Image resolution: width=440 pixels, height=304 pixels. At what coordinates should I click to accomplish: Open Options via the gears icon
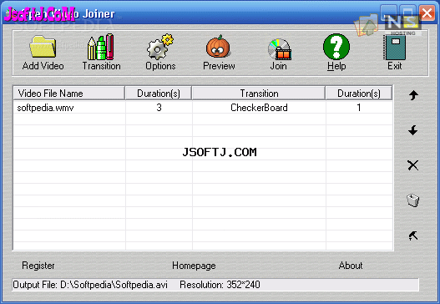160,47
